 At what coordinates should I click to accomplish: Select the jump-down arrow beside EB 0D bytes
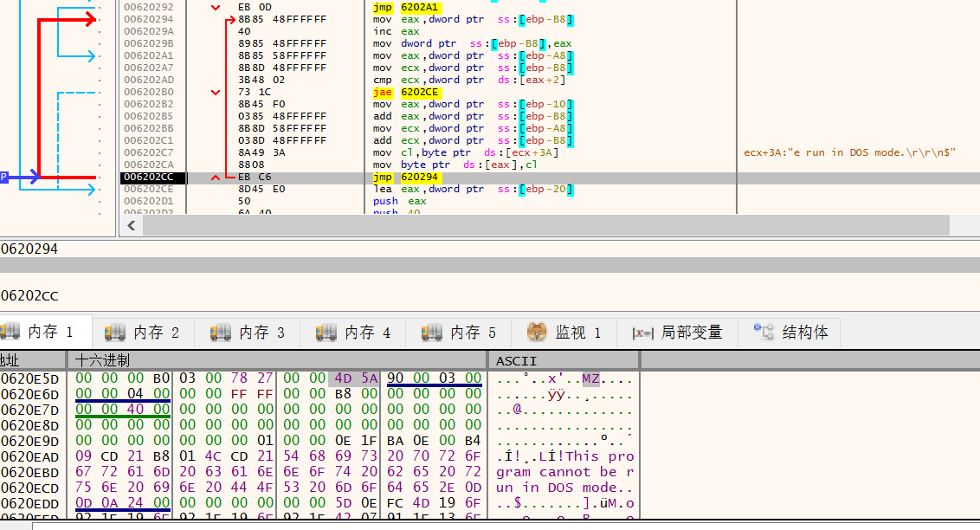[x=216, y=8]
